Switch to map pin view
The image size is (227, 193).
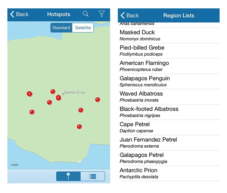click(x=68, y=176)
